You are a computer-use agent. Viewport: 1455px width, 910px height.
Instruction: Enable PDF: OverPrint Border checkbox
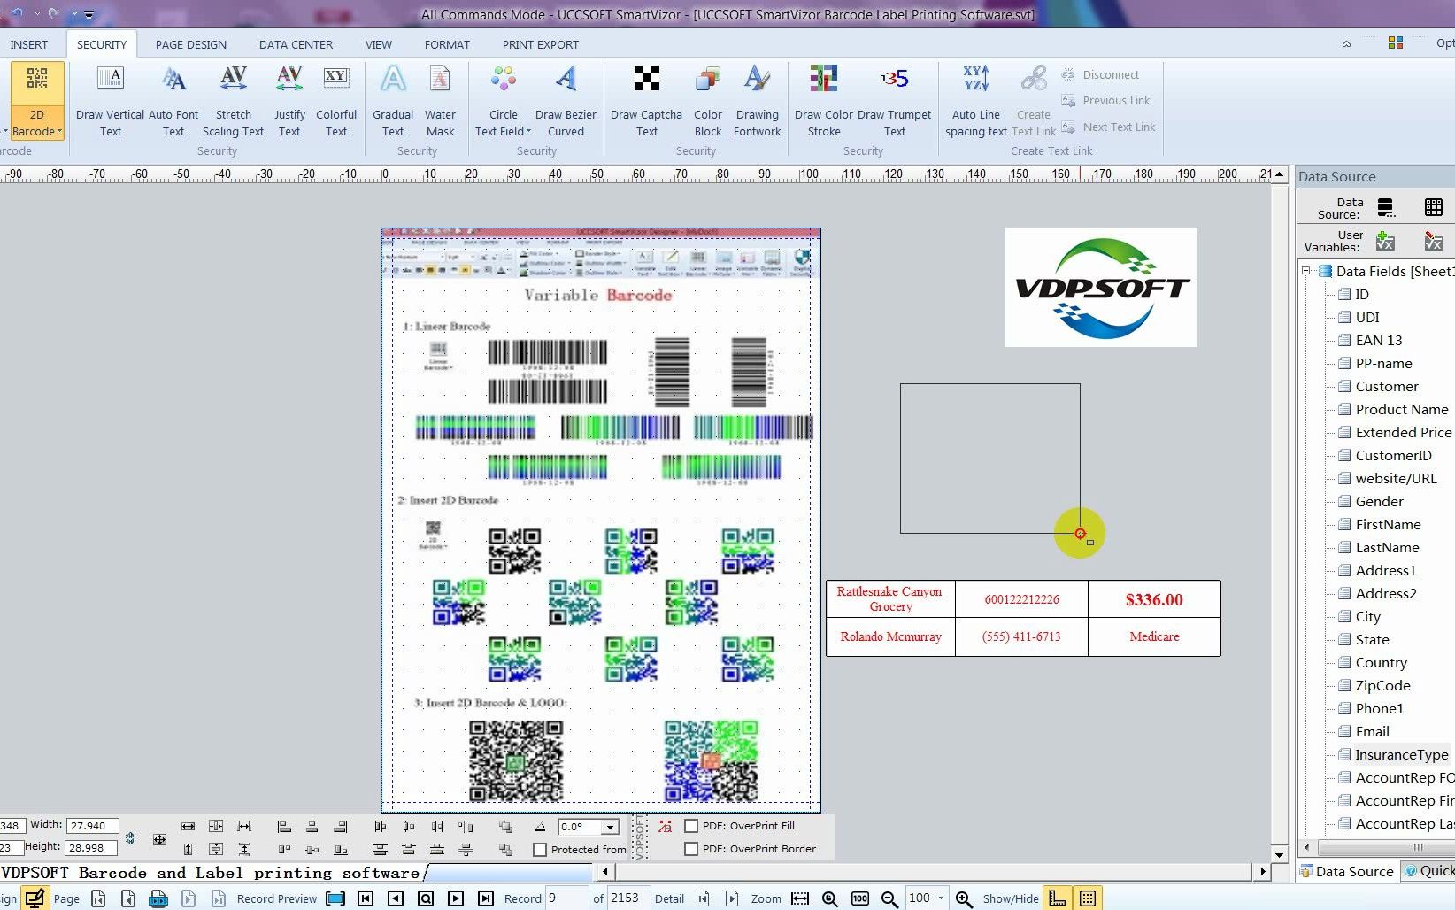coord(691,849)
